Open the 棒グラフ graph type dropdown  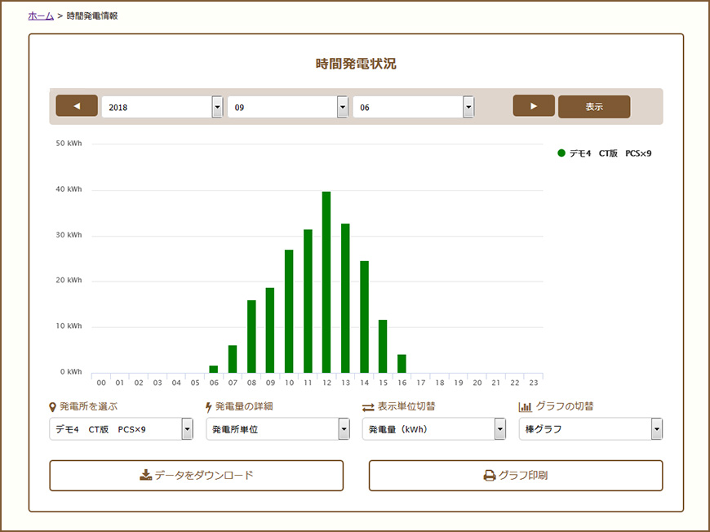[x=591, y=429]
